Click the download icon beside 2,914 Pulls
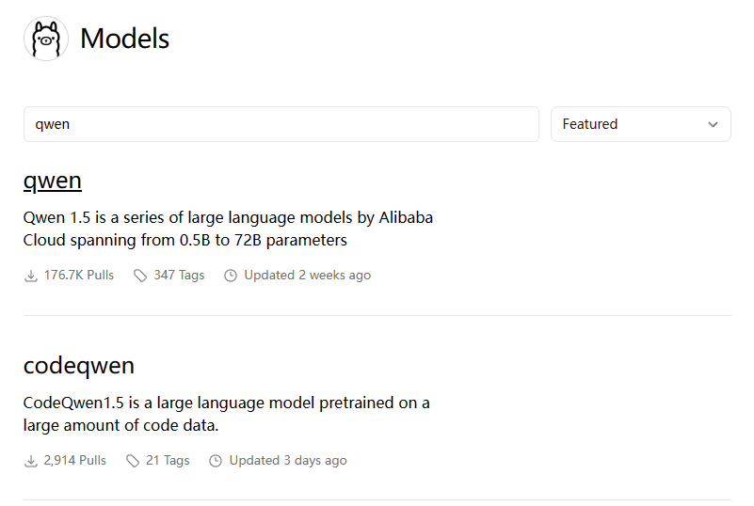 (31, 461)
